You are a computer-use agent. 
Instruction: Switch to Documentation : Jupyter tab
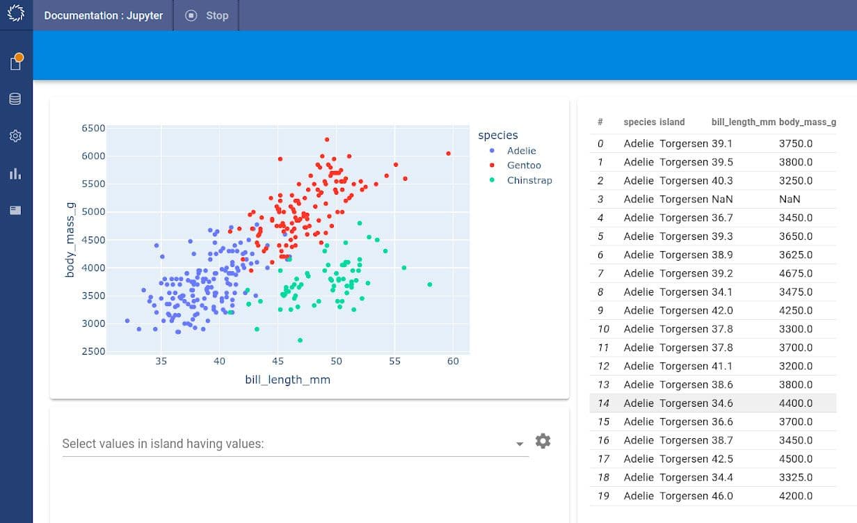103,15
